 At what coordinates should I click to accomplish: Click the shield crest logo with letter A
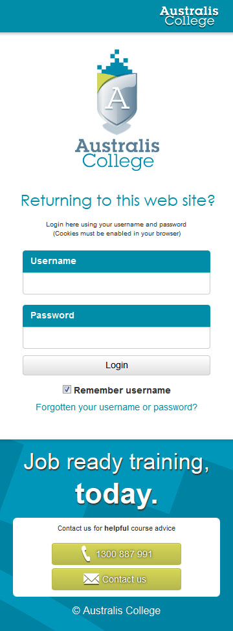pos(116,92)
